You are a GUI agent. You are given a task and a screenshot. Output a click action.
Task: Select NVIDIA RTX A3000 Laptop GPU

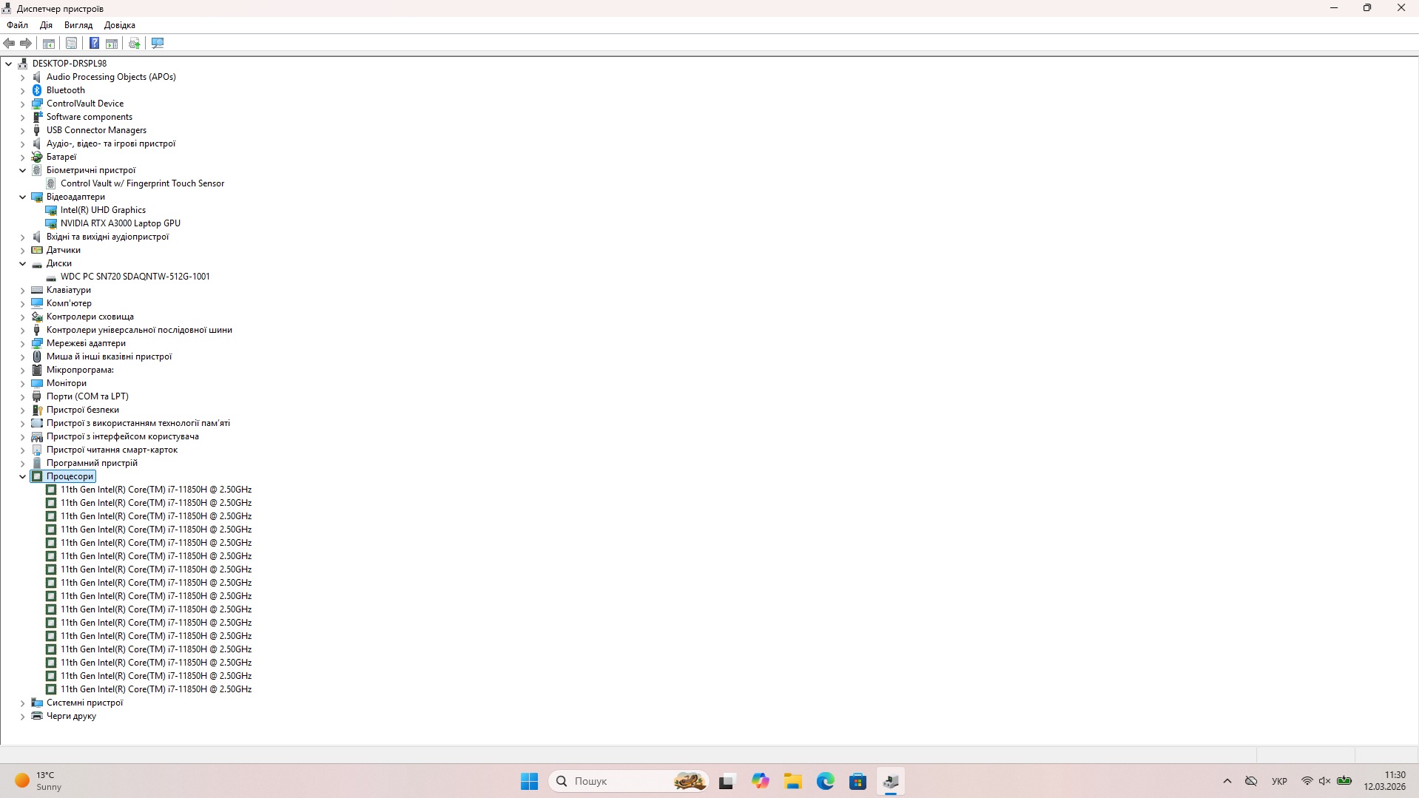(120, 223)
